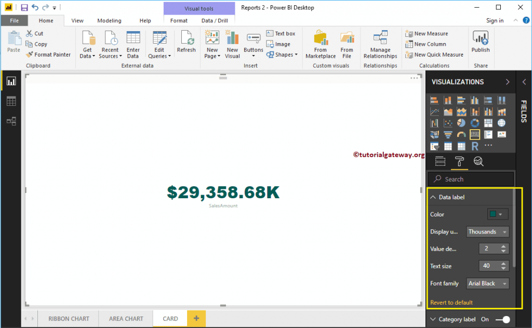Switch to the Modeling ribbon tab
This screenshot has width=532, height=328.
pyautogui.click(x=109, y=20)
